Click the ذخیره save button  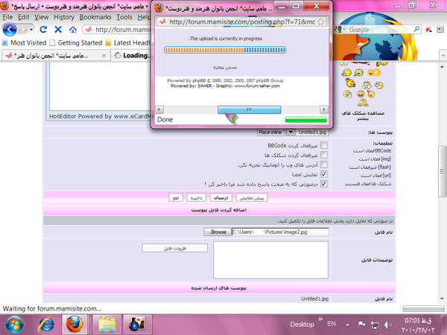(197, 198)
